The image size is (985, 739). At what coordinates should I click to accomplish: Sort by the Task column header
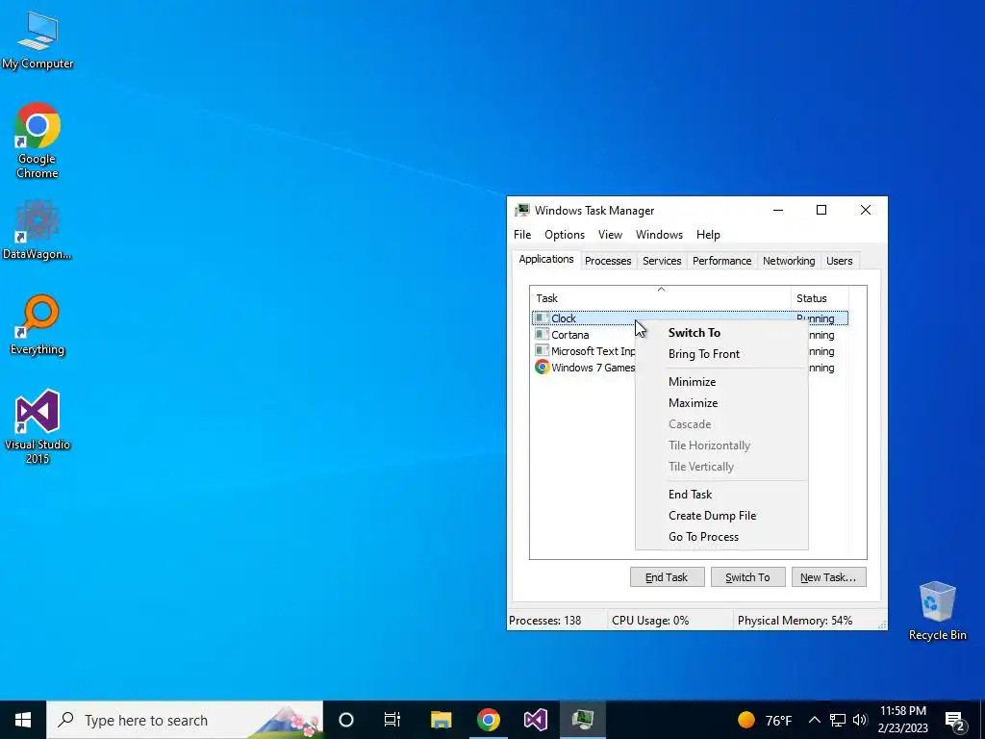[x=660, y=298]
